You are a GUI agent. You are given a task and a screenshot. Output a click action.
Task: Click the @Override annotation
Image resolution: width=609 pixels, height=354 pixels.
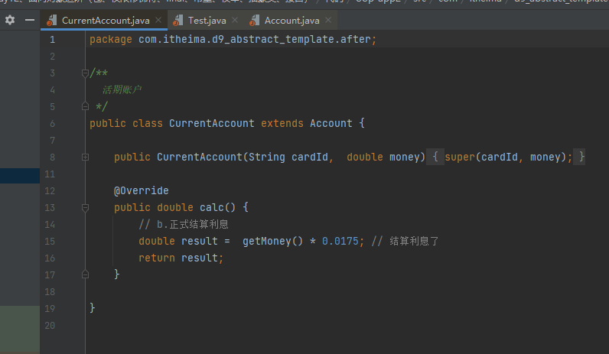pos(141,190)
